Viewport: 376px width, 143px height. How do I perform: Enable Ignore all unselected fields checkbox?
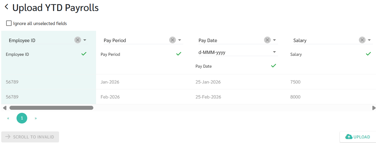pyautogui.click(x=9, y=23)
